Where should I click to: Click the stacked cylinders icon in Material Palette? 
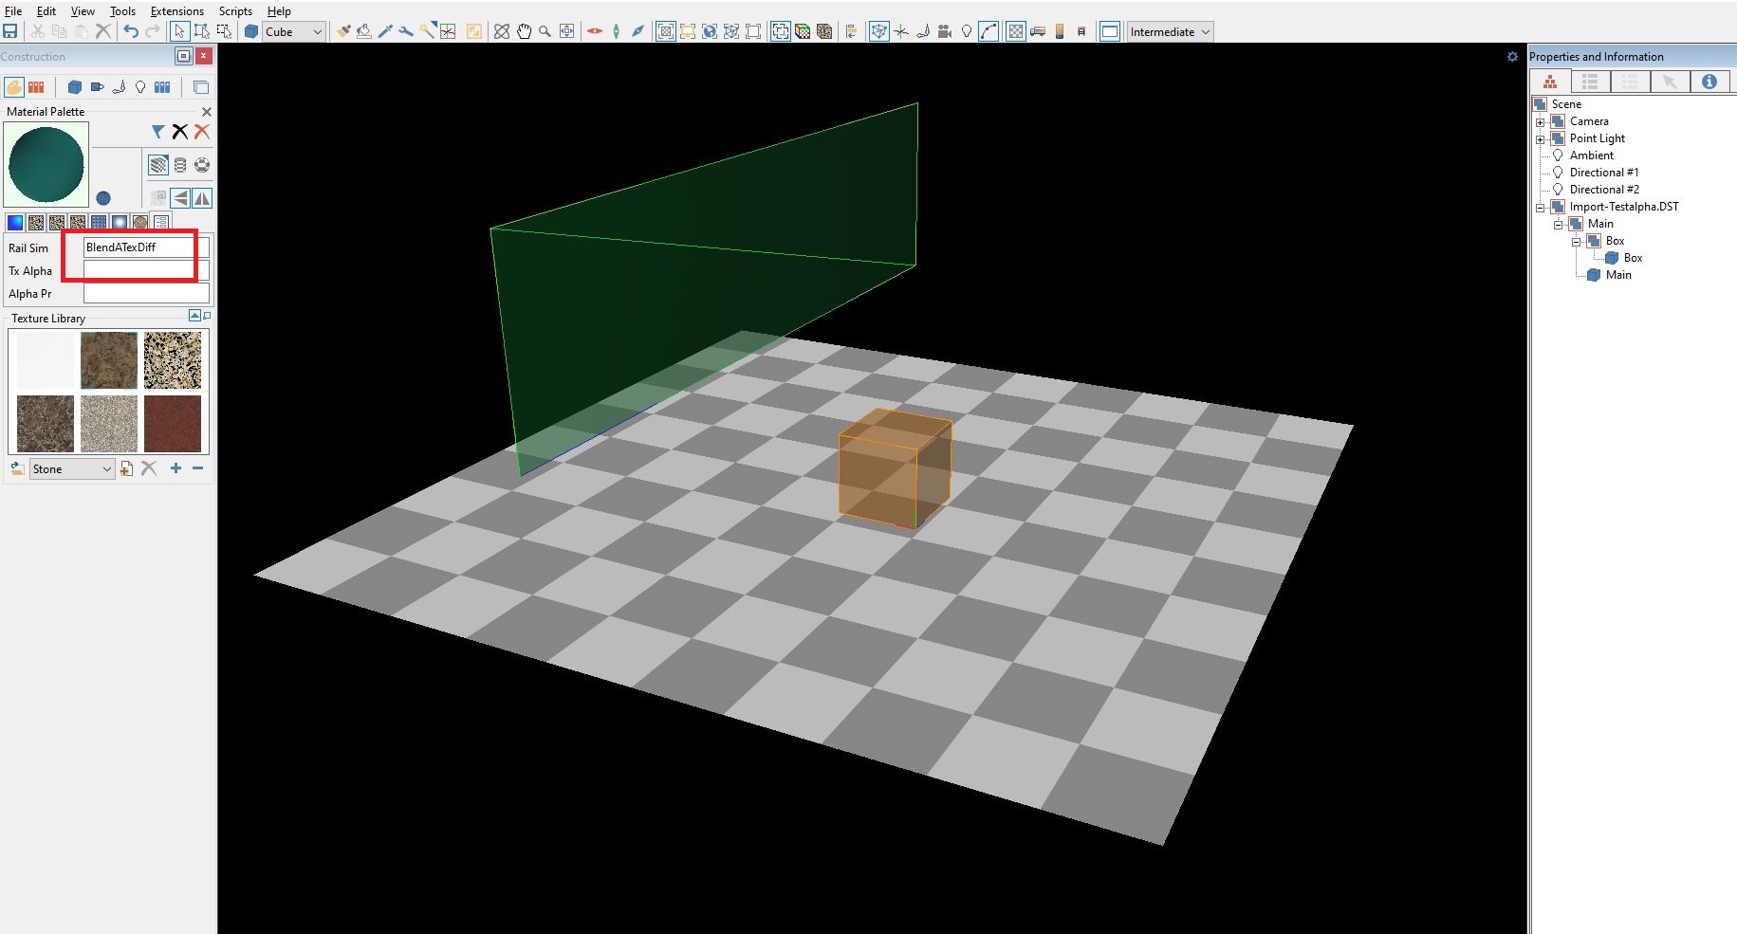[180, 165]
